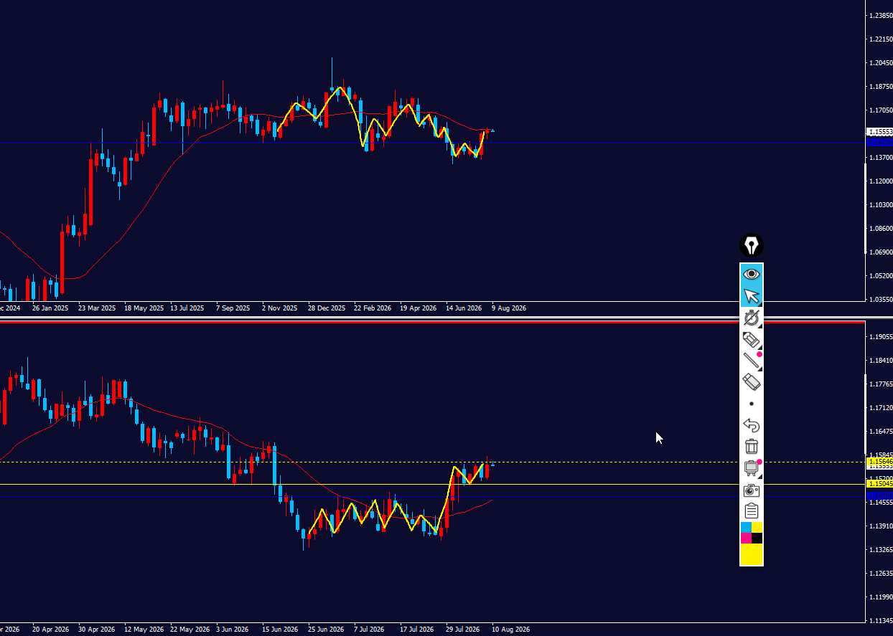The height and width of the screenshot is (636, 893).
Task: Undo last stroke with curved arrow
Action: 752,425
